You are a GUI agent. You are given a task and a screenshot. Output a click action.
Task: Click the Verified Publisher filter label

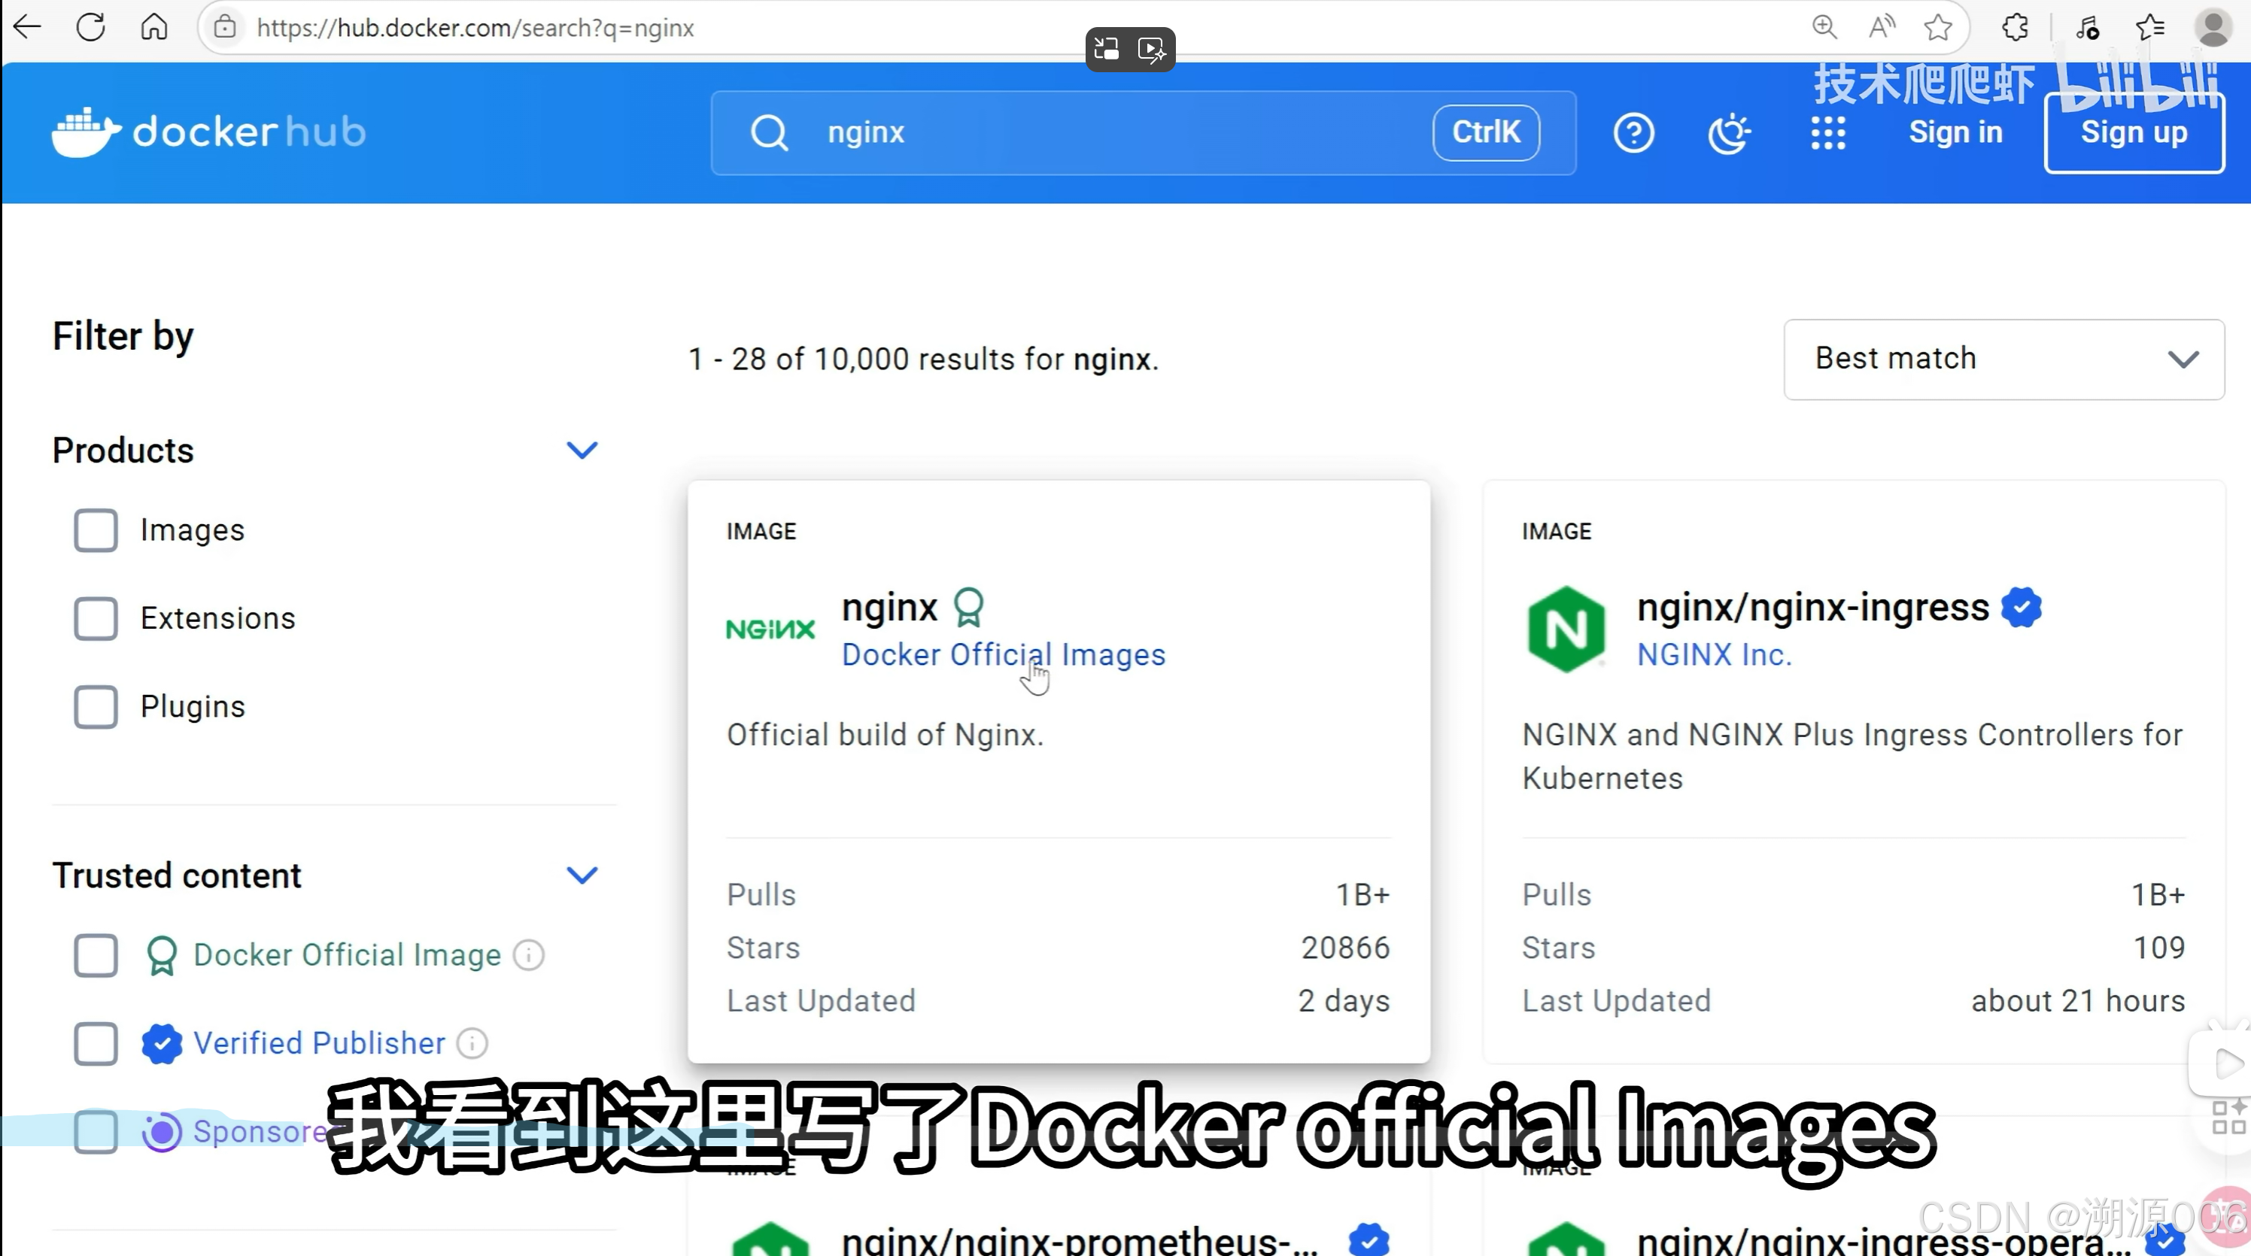tap(319, 1043)
